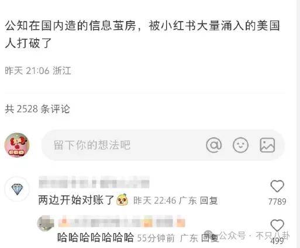Tap the yellow emoji in first comment
Viewport: 300px width, 248px height.
(x=122, y=199)
